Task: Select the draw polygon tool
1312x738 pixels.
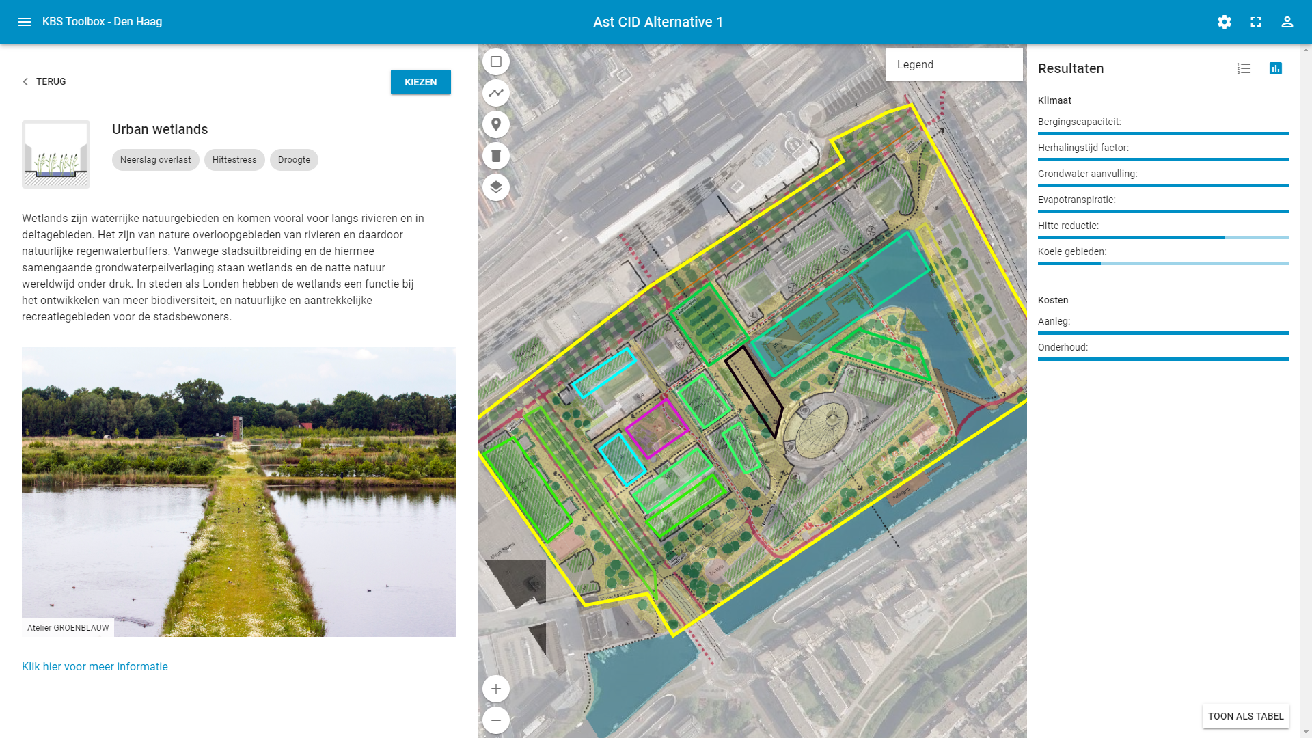Action: tap(496, 61)
